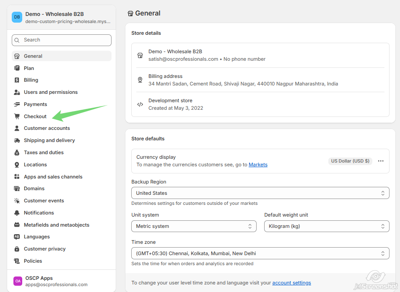The image size is (400, 292).
Task: Select the Customer privacy lock icon
Action: 16,248
